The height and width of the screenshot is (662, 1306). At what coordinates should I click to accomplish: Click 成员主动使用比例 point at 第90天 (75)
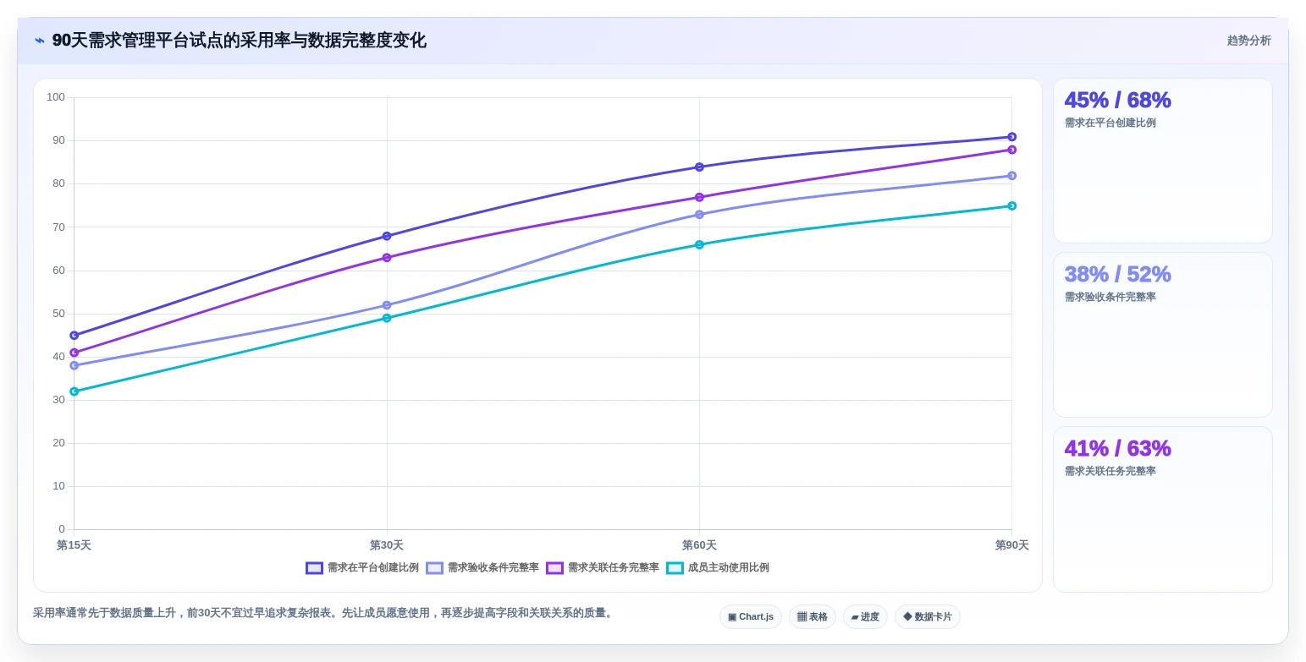tap(1011, 205)
